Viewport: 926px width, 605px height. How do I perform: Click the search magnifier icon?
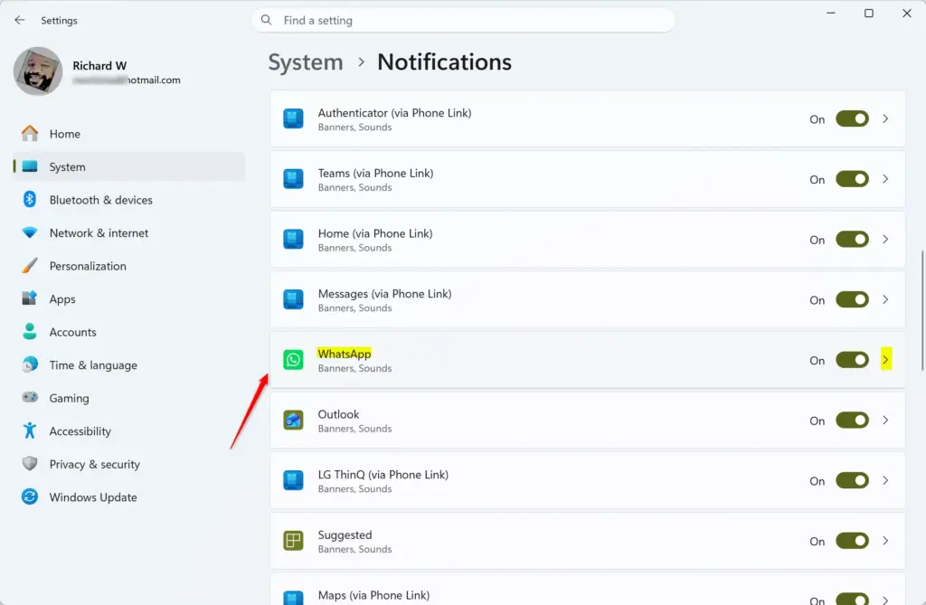267,20
